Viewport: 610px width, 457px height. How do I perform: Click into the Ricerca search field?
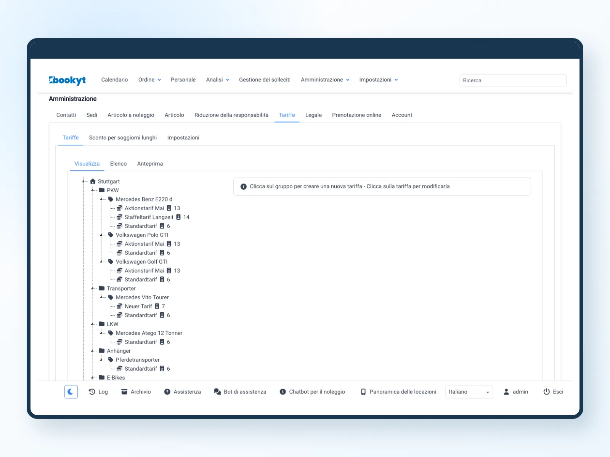pos(513,80)
